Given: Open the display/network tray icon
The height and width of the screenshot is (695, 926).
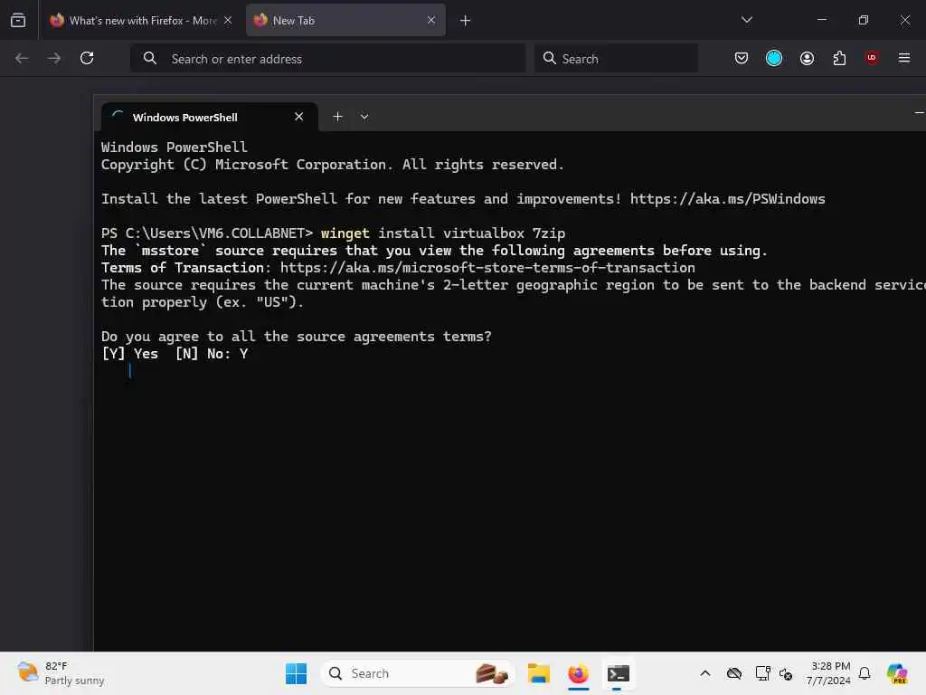Looking at the screenshot, I should (762, 673).
